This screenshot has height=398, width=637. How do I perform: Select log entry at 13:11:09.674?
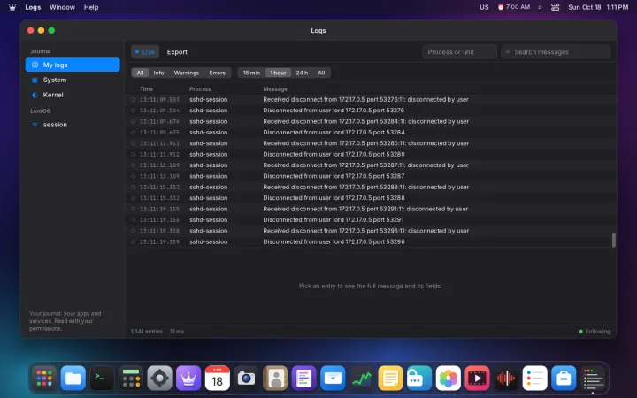pyautogui.click(x=371, y=121)
